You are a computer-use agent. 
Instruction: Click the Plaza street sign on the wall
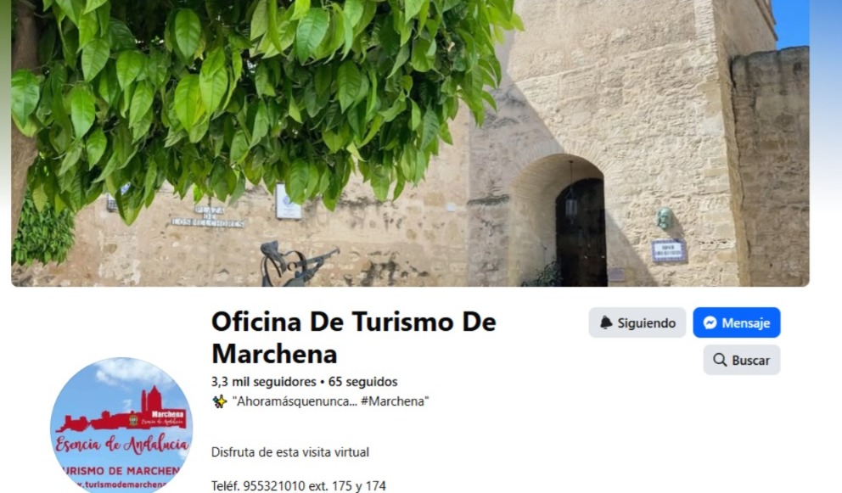click(x=208, y=216)
